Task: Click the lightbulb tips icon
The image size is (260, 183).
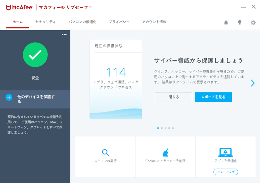Action: 239,23
